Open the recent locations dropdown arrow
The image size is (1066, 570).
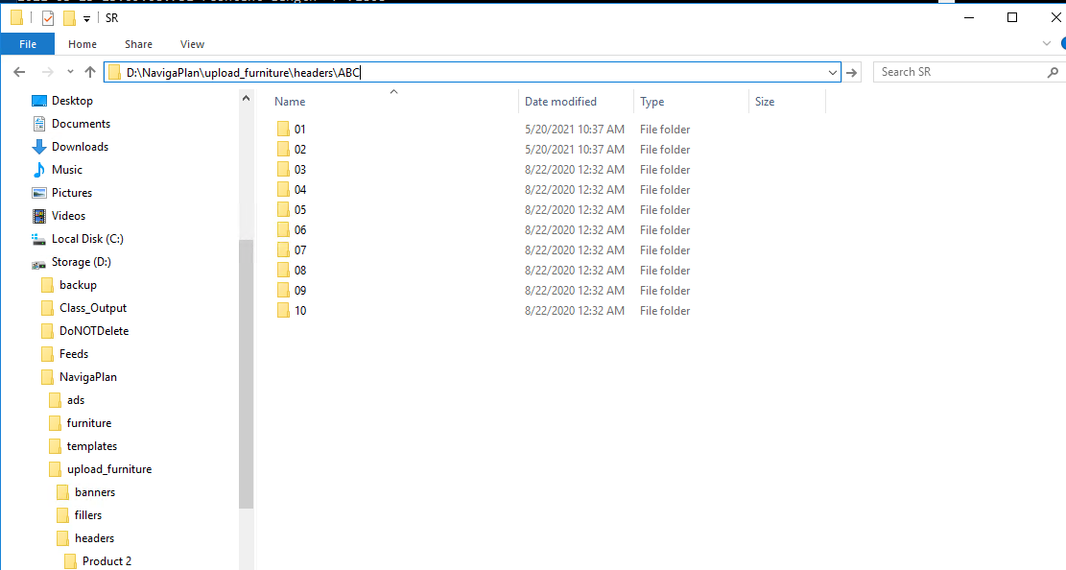point(70,72)
